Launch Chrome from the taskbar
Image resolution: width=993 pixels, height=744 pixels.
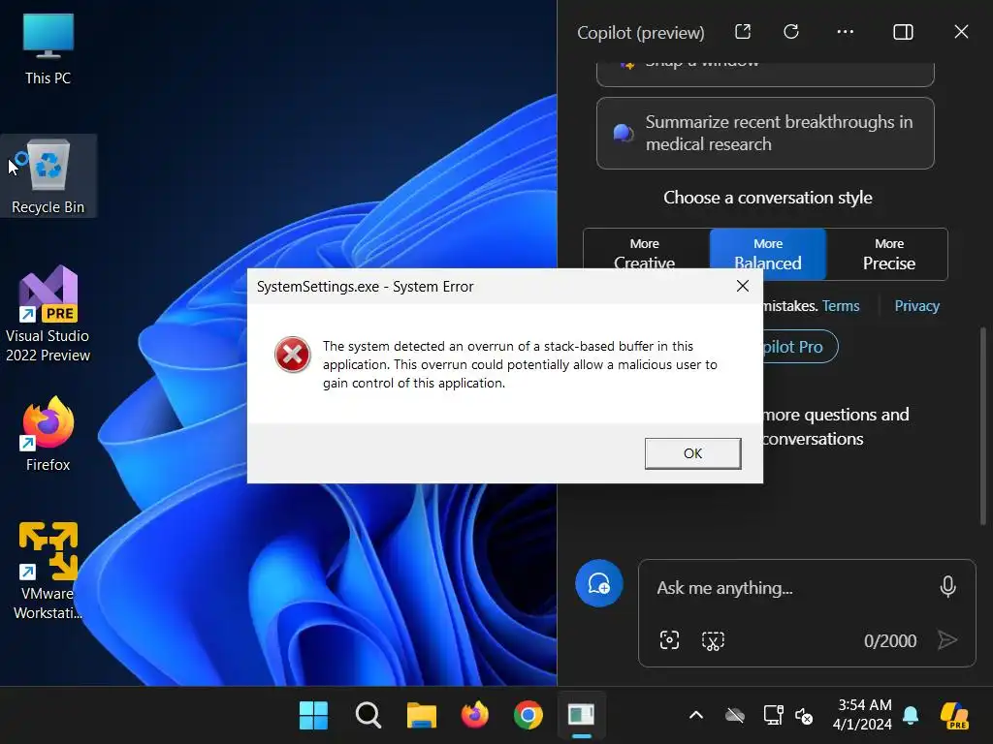tap(529, 716)
